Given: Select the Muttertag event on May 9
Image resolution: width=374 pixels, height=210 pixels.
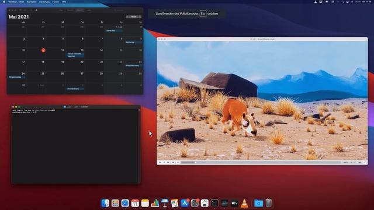Looking at the screenshot, I should [134, 43].
